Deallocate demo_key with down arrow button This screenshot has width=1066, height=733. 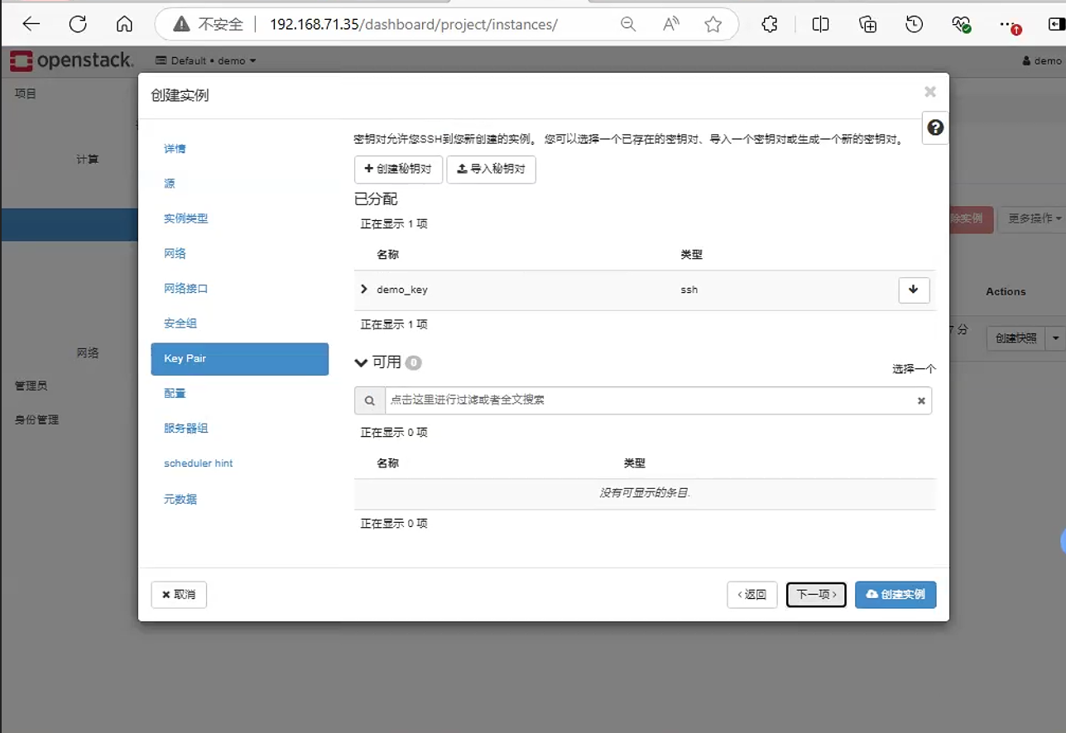pos(914,290)
